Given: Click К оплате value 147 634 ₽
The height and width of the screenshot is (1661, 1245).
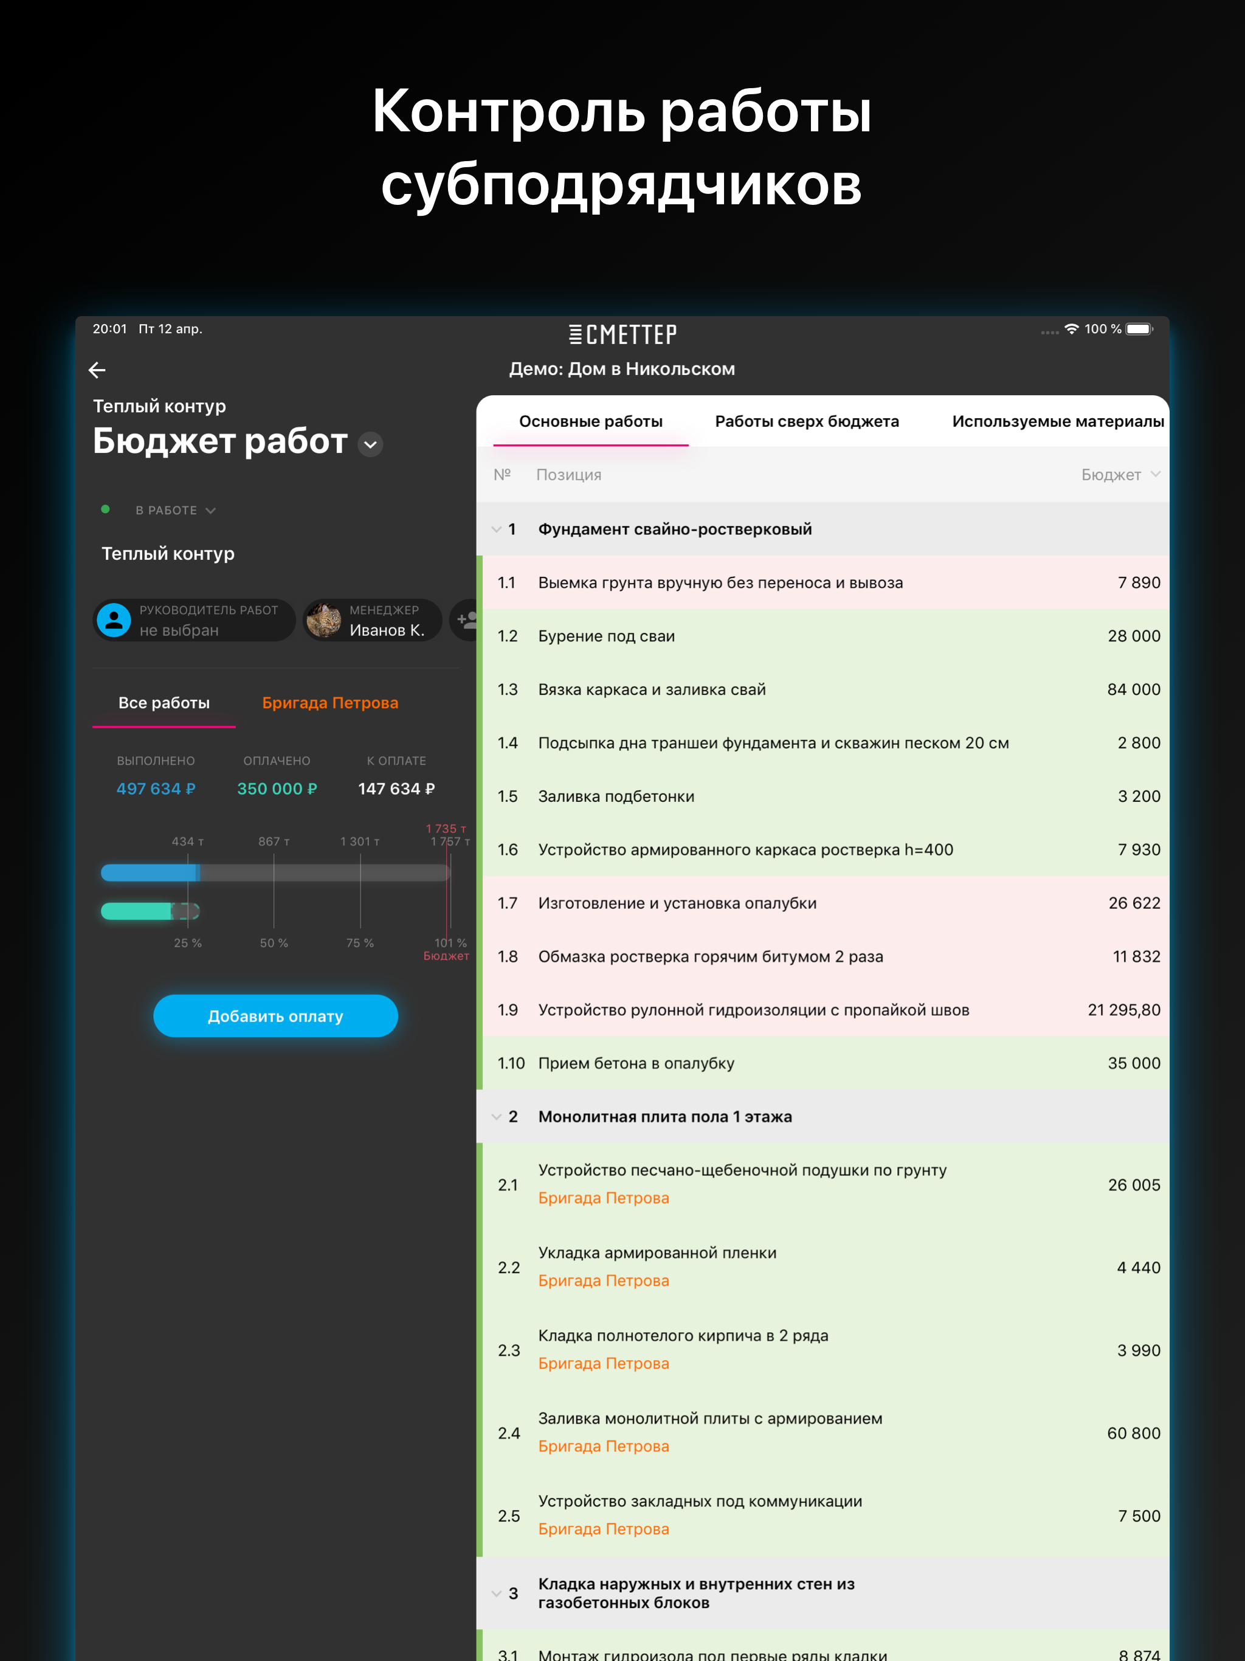Looking at the screenshot, I should click(x=396, y=789).
